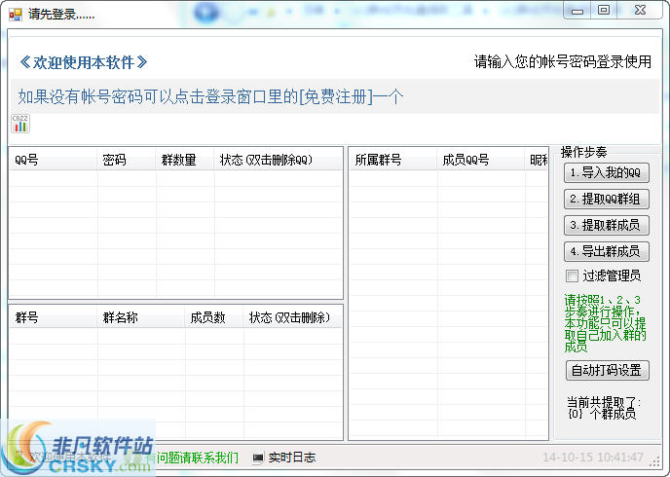This screenshot has height=477, width=670.
Task: Click the 所属群号 column header
Action: pyautogui.click(x=393, y=160)
